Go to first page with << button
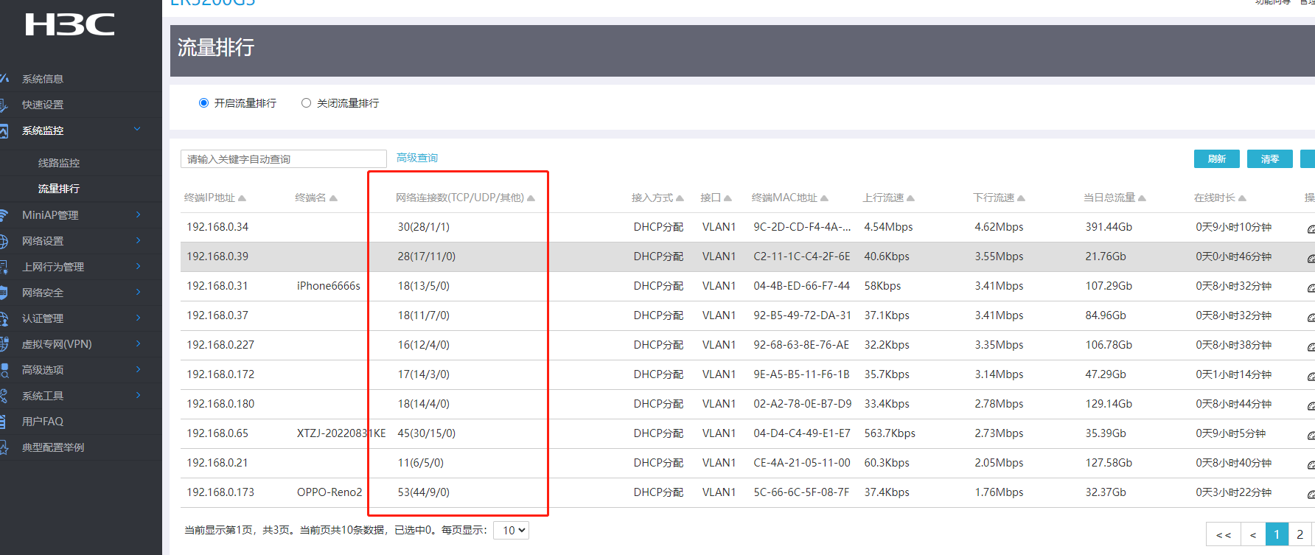 coord(1224,534)
